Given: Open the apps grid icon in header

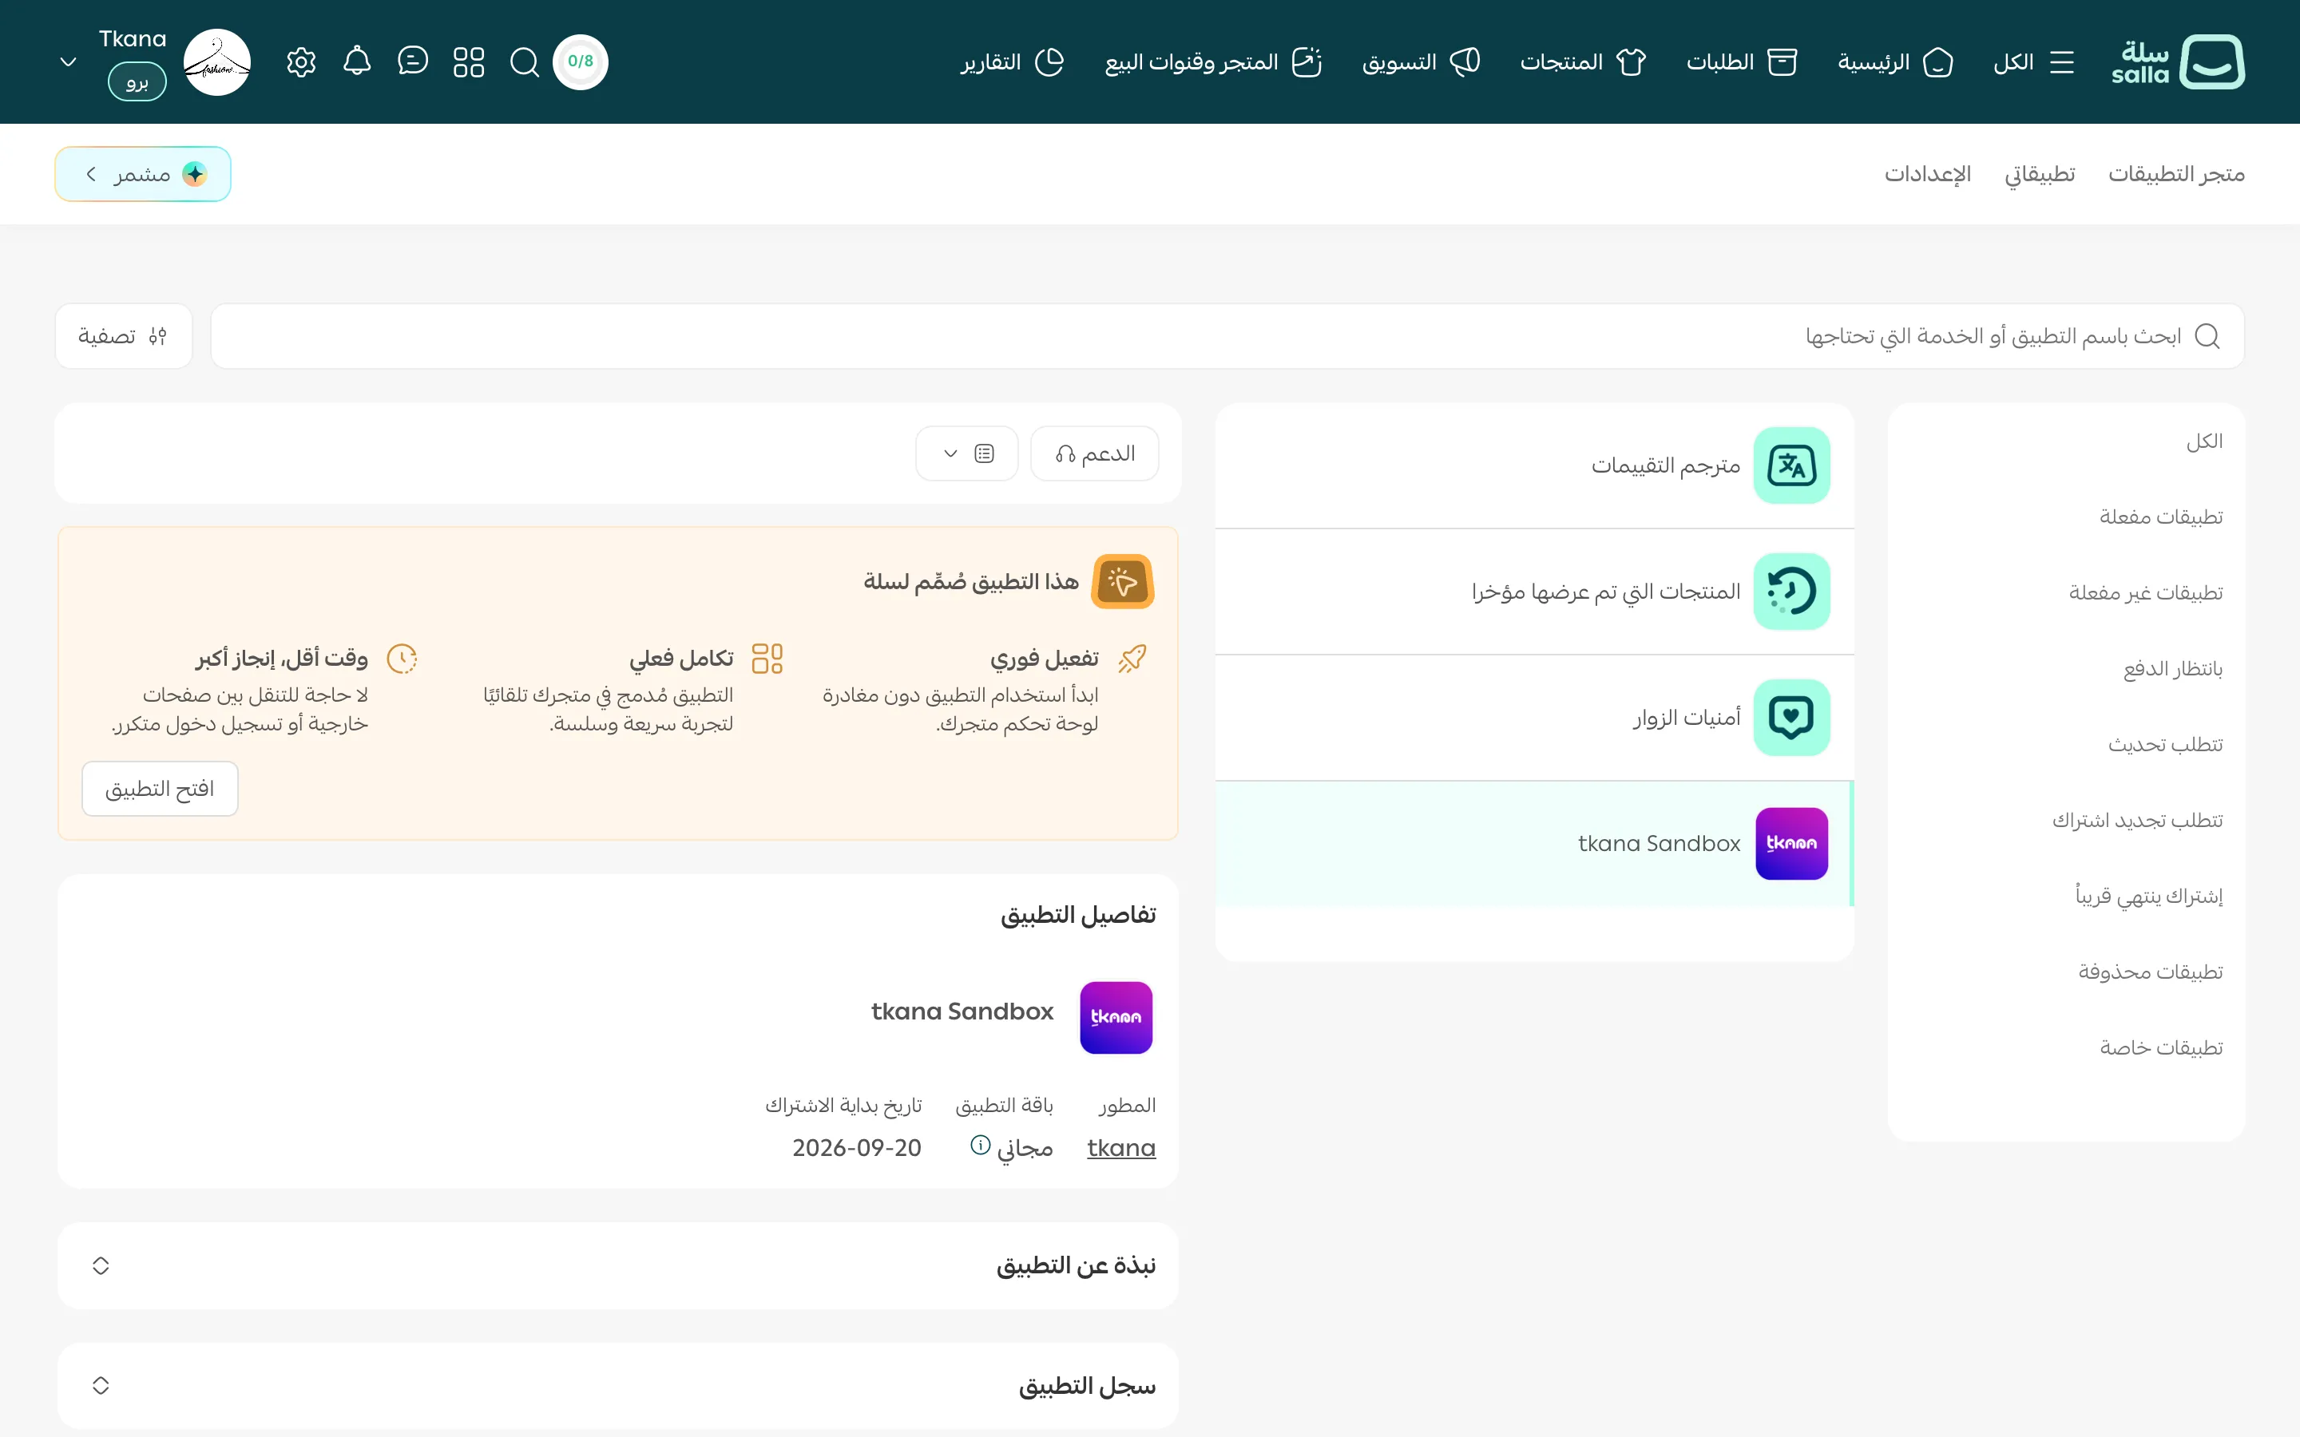Looking at the screenshot, I should [469, 61].
